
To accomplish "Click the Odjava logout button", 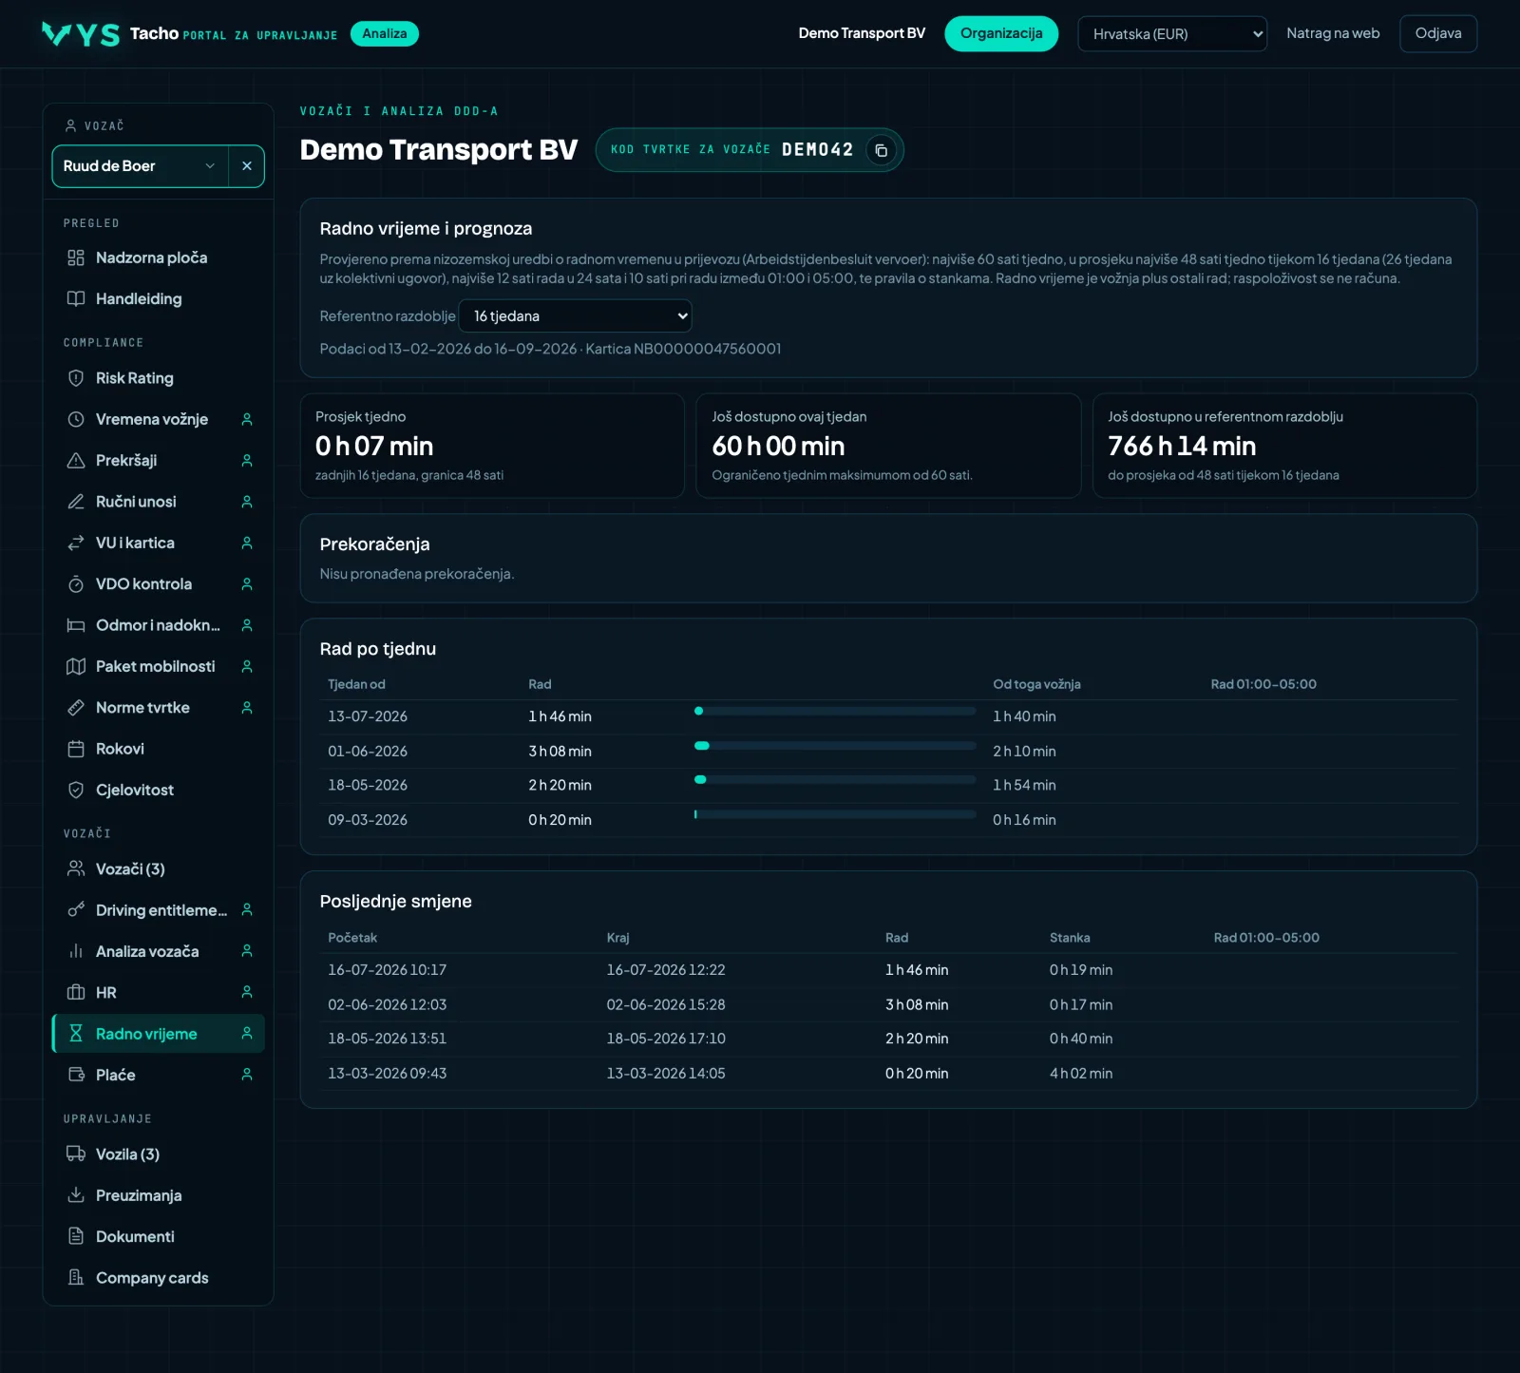I will click(x=1437, y=34).
